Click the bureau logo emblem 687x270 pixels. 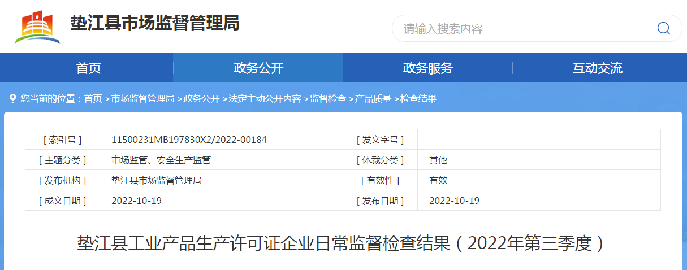click(37, 27)
